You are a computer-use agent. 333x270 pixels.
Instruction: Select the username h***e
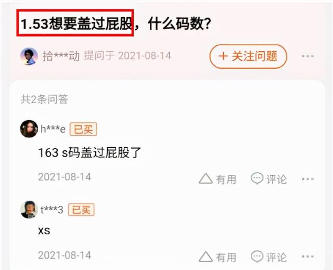53,129
